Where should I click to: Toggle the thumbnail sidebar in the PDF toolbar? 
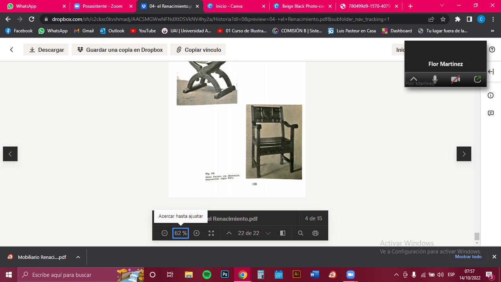283,233
